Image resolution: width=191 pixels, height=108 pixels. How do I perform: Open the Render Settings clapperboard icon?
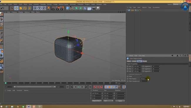pyautogui.click(x=62, y=8)
